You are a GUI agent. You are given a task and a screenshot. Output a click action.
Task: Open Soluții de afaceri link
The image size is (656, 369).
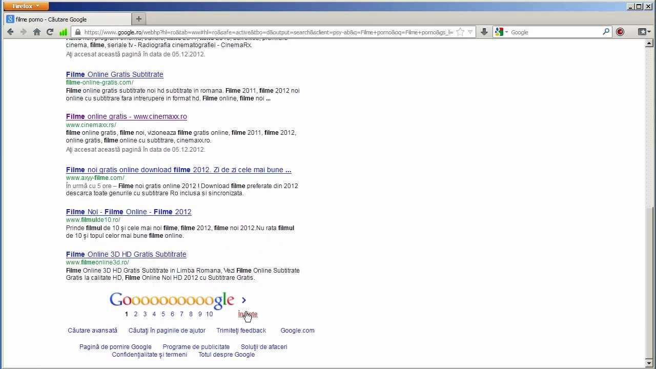pos(264,347)
